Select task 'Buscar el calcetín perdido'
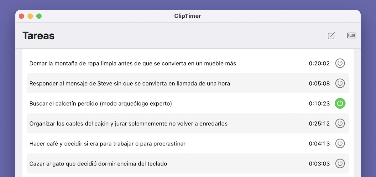376x177 pixels. [x=188, y=103]
